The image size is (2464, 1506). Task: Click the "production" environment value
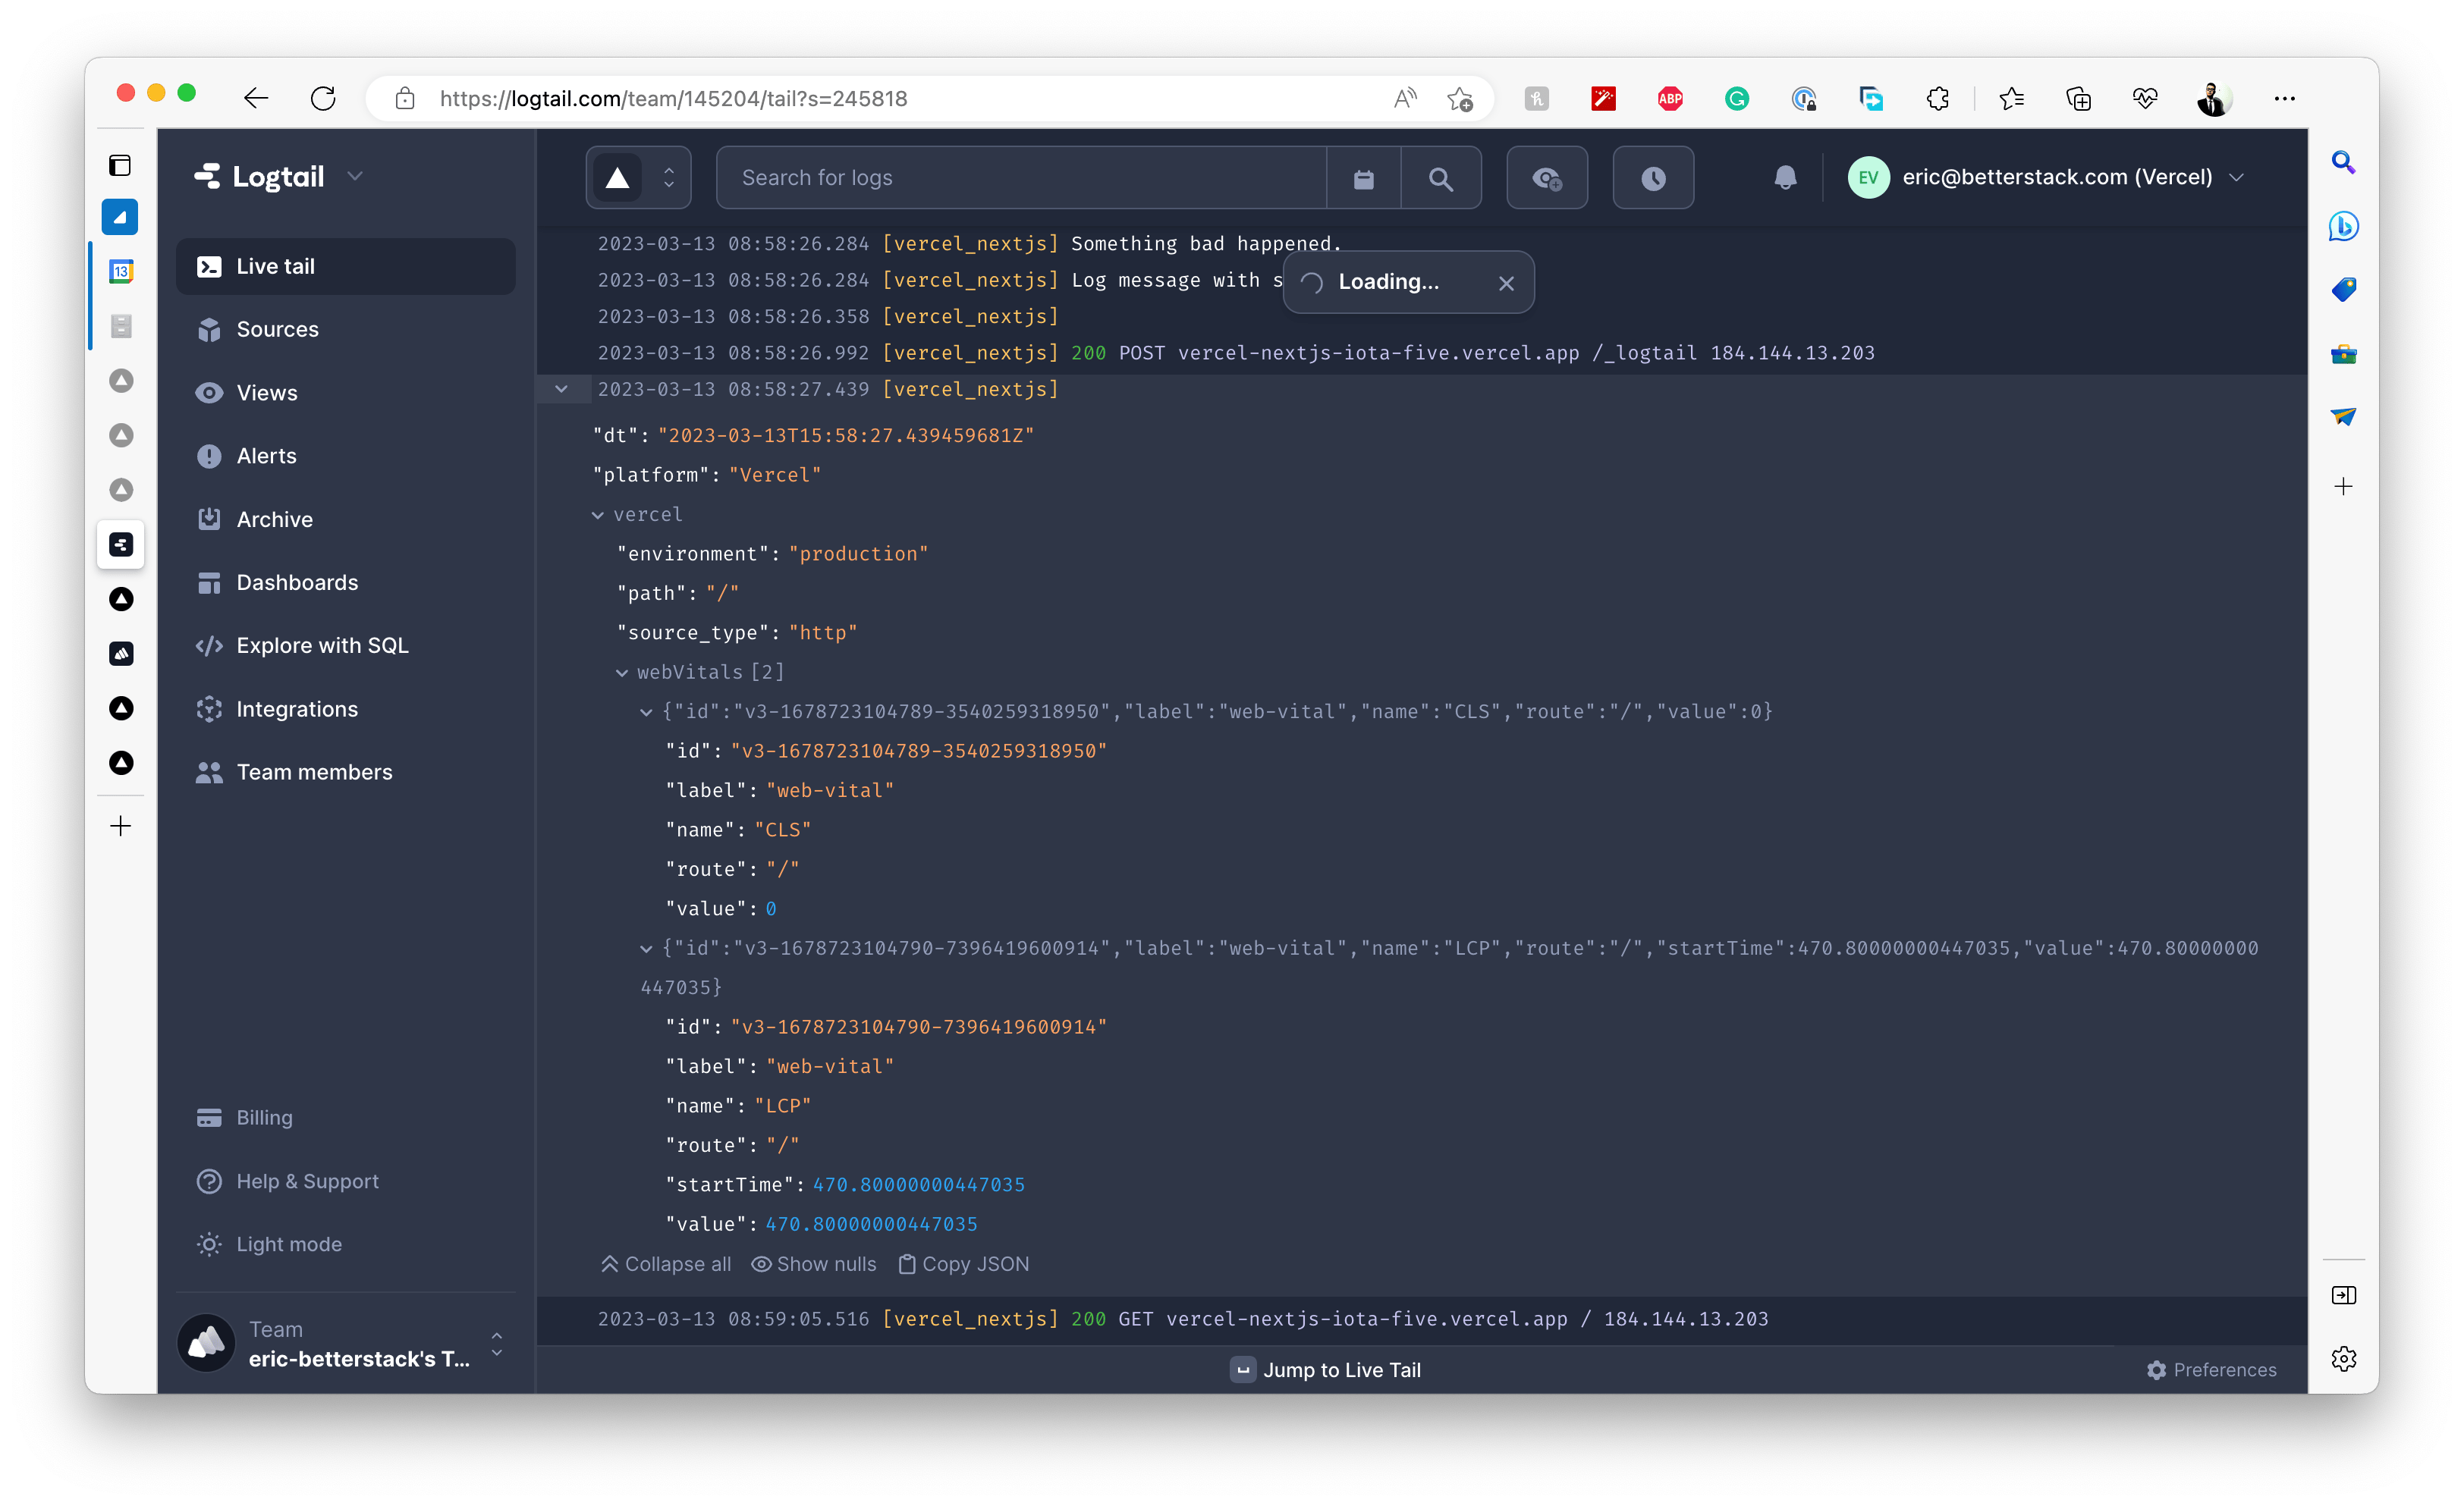pyautogui.click(x=858, y=554)
